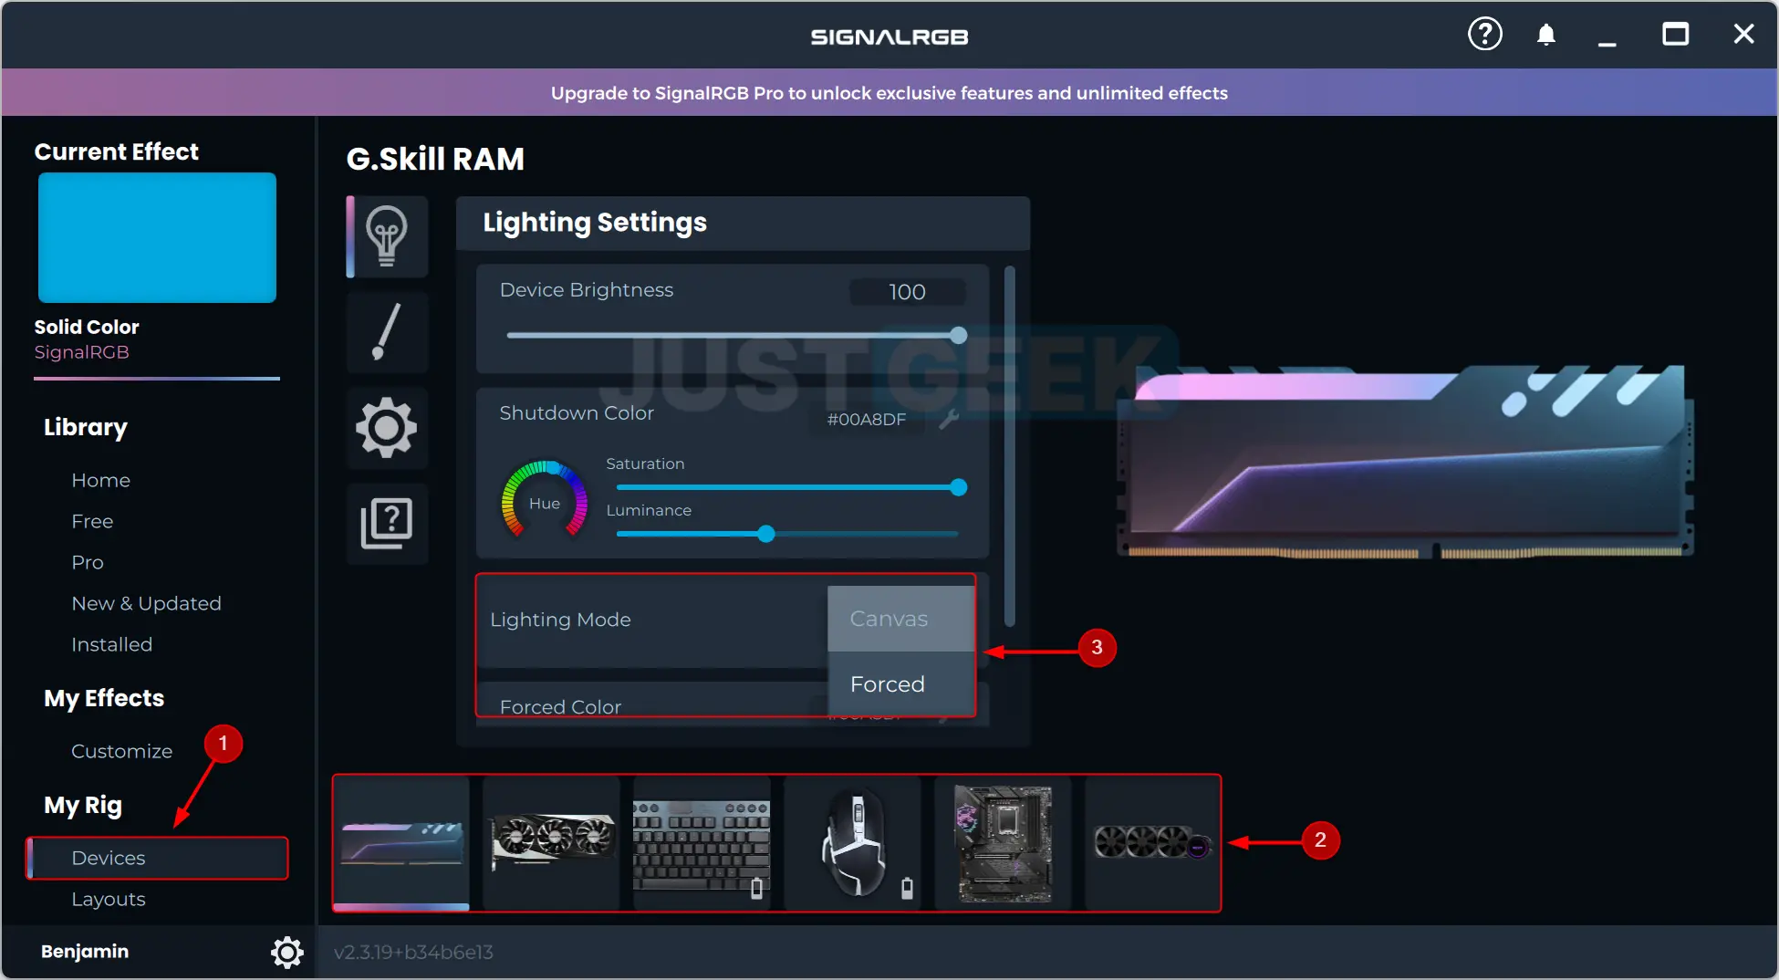This screenshot has width=1779, height=980.
Task: Click the Upgrade to SignalRGB Pro banner
Action: point(889,92)
